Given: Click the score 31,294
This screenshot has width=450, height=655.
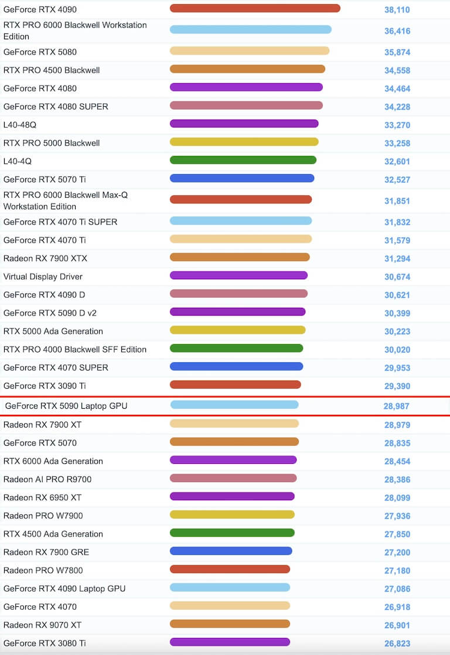Looking at the screenshot, I should 397,259.
